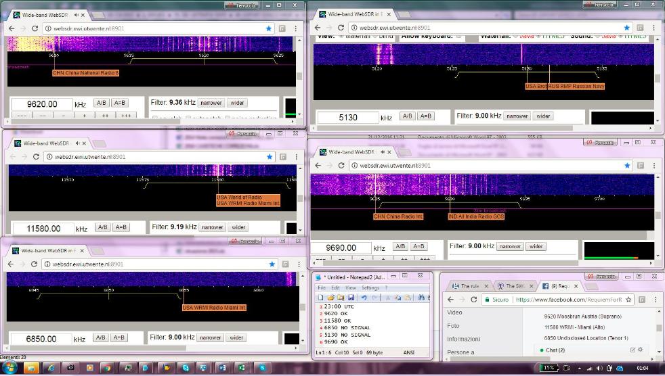Click CHN China Radio Int. station label
The width and height of the screenshot is (665, 376).
tap(398, 216)
